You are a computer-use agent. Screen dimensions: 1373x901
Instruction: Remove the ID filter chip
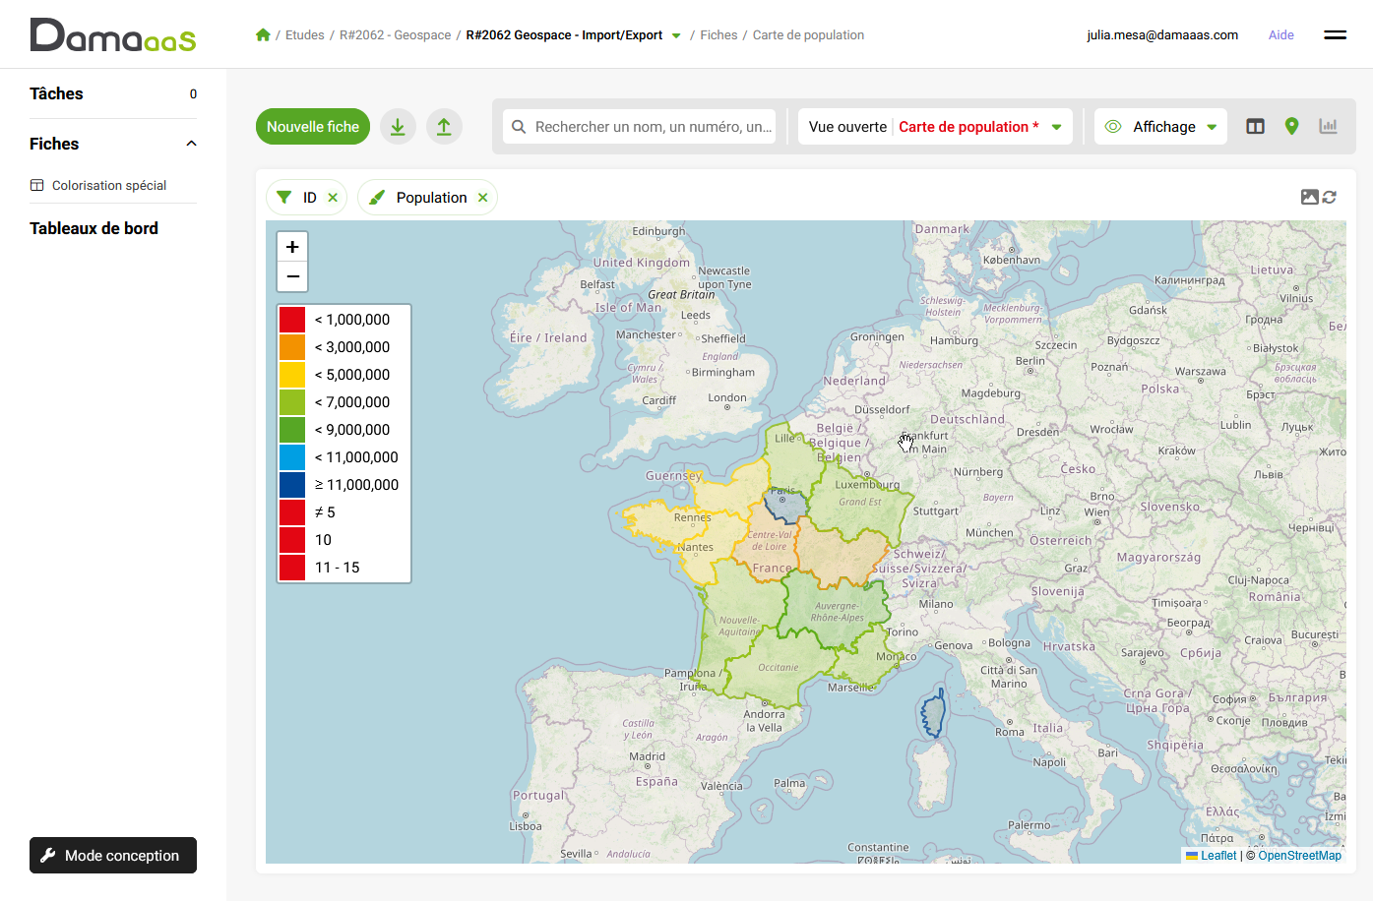pos(333,198)
